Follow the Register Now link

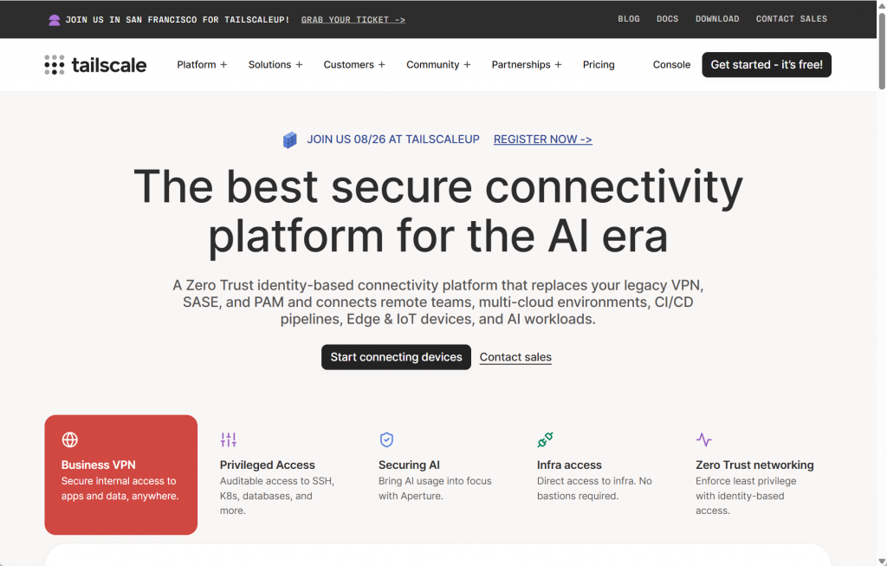pos(542,140)
